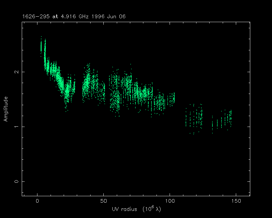Image resolution: width=272 pixels, height=218 pixels.
Task: Click the x-axis tick label "150"
Action: point(236,201)
